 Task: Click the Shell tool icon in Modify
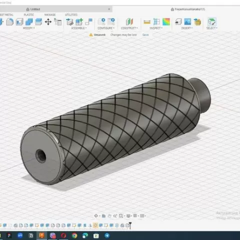[19, 22]
